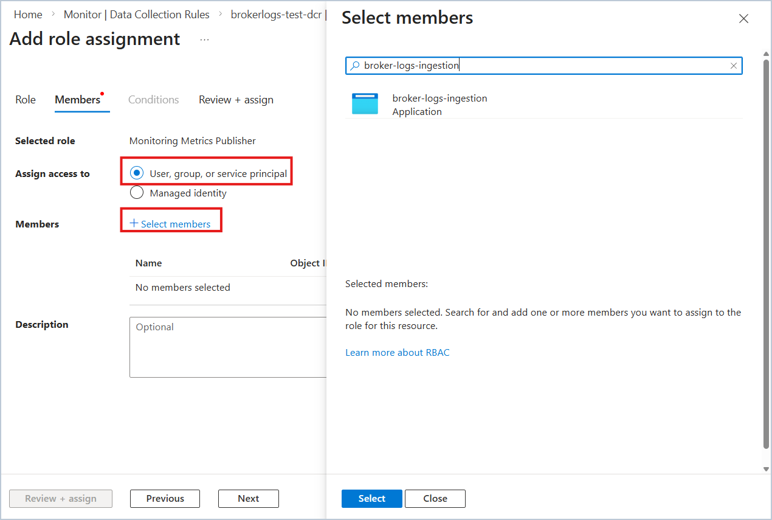
Task: Click the panel scrollbar down arrow
Action: point(766,469)
